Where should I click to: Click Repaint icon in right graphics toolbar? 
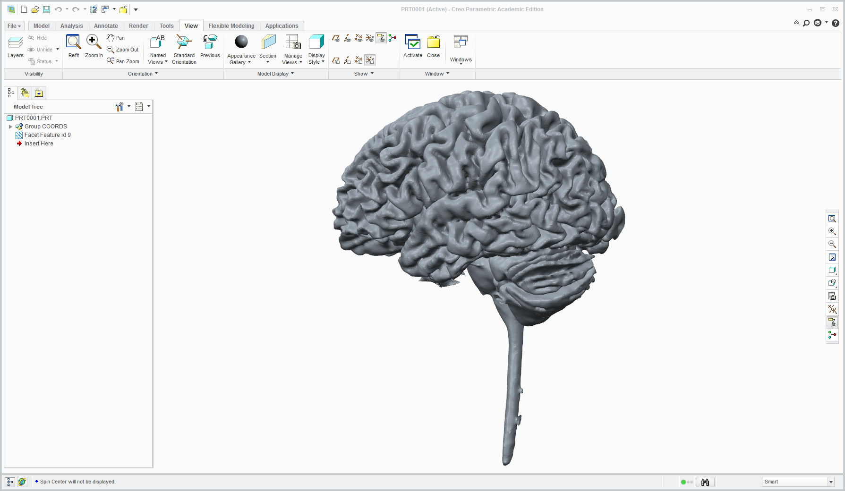(832, 257)
